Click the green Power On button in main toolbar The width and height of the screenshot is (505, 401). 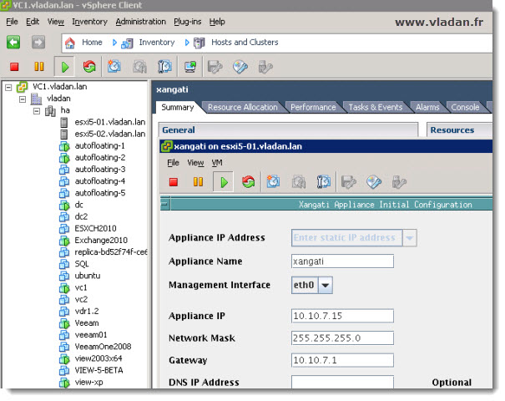click(65, 67)
